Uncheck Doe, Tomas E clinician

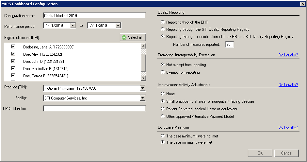13,76
